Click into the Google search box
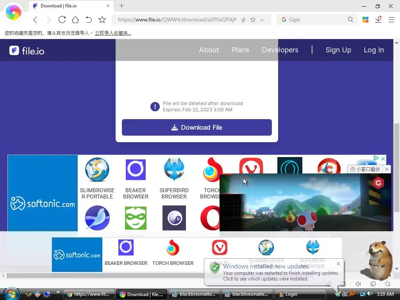Viewport: 400px width, 300px height. coord(316,20)
